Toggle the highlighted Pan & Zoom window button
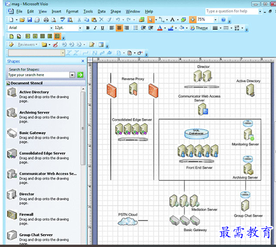Screen dimensions: 276x247 (193, 20)
